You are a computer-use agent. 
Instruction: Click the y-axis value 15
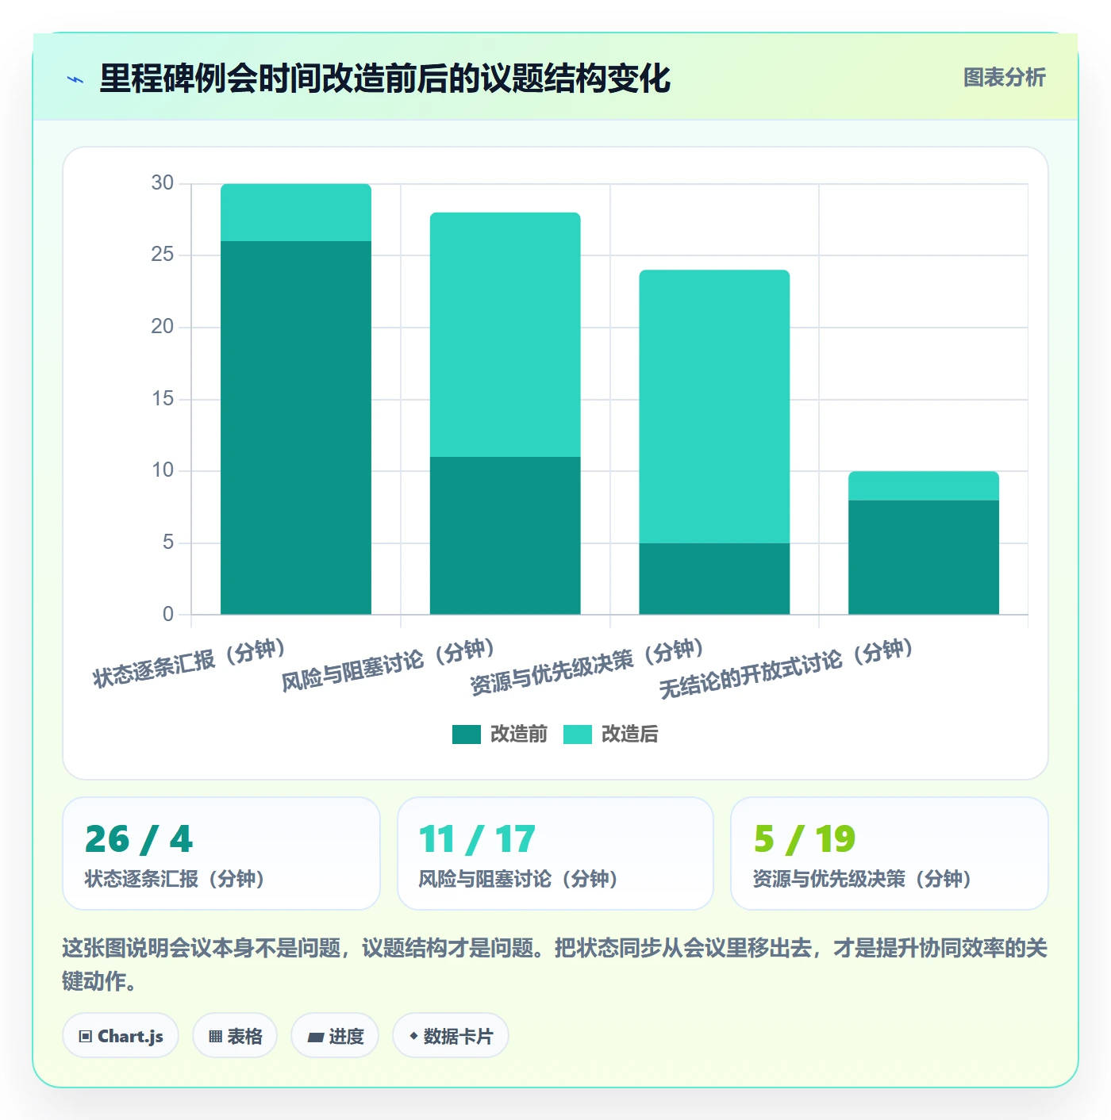click(163, 399)
